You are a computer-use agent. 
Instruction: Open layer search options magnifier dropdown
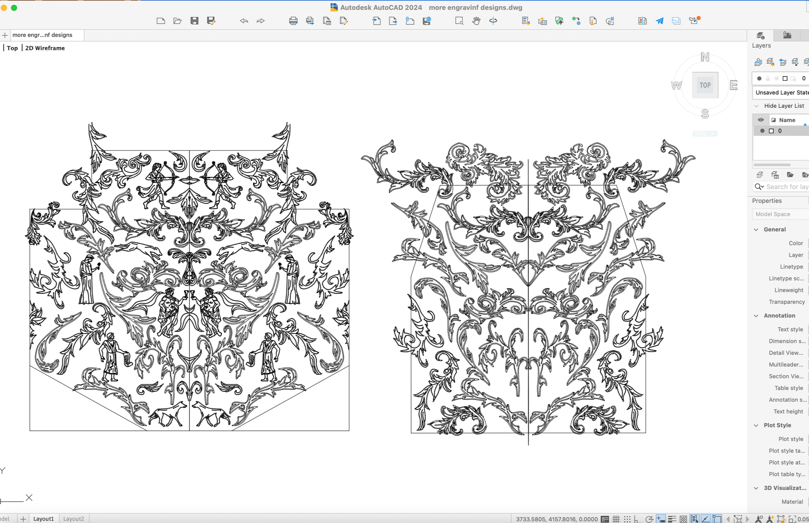click(x=759, y=187)
